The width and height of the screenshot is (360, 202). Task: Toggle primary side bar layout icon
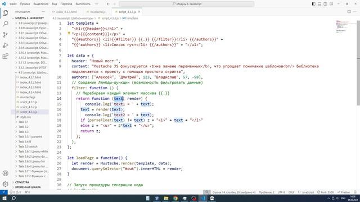coord(314,4)
